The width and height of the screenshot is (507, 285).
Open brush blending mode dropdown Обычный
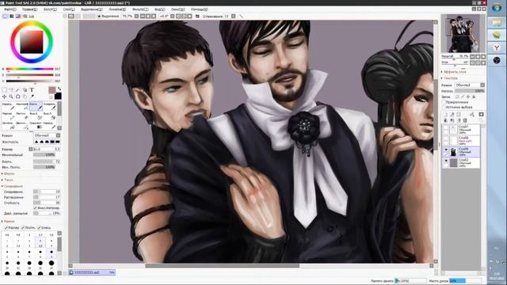tap(47, 135)
